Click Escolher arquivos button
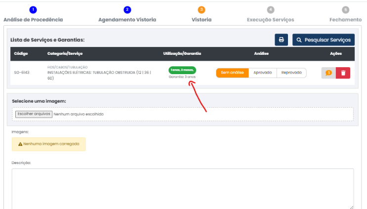This screenshot has width=367, height=209. pos(34,114)
